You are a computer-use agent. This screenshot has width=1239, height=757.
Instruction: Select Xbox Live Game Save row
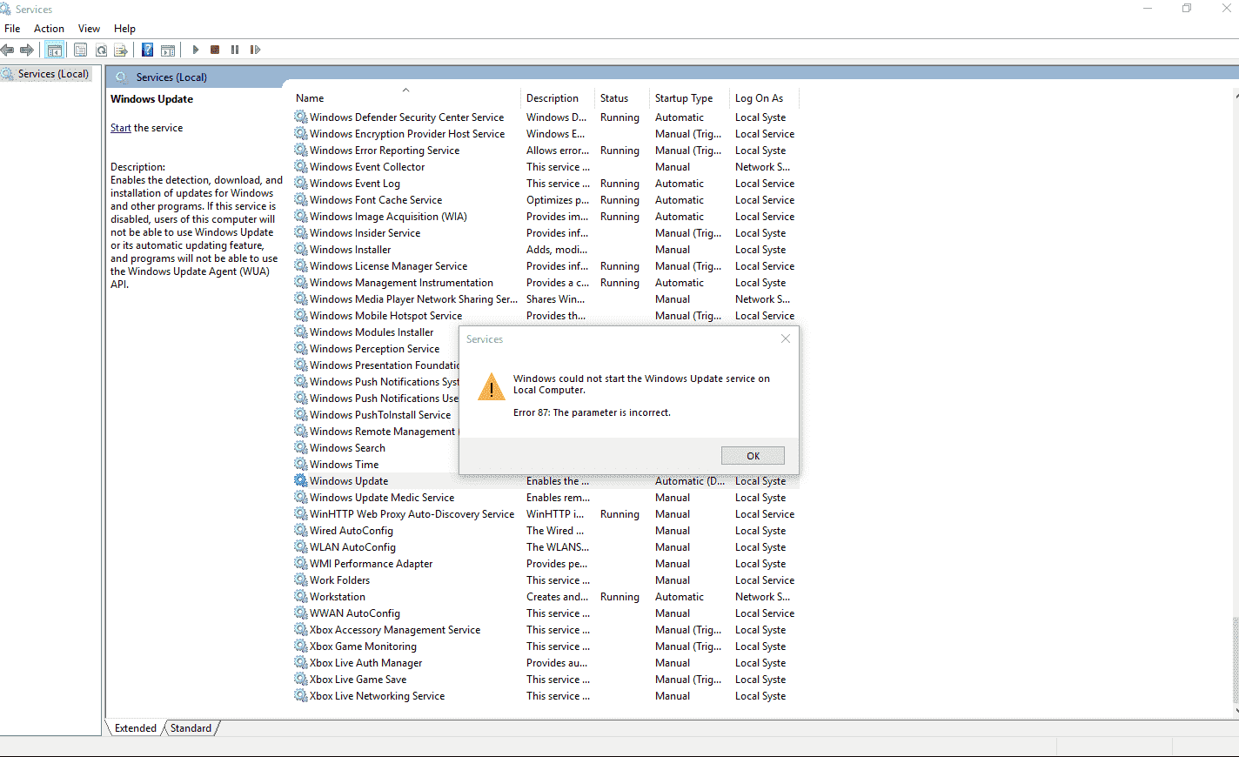[546, 680]
